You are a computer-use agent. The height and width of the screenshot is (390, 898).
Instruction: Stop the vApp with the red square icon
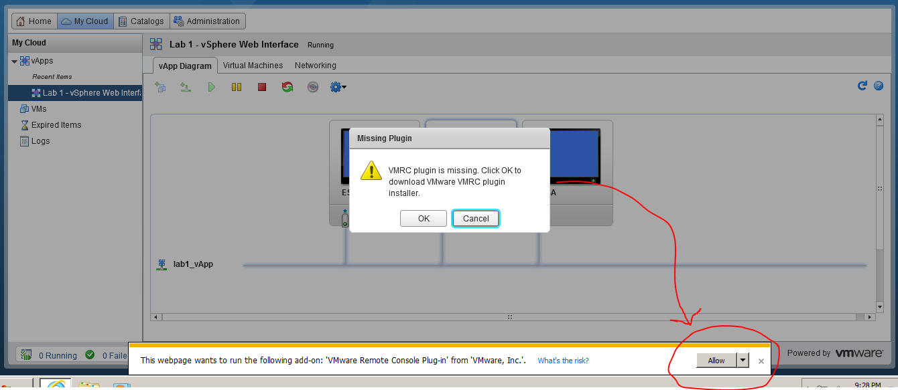click(262, 87)
